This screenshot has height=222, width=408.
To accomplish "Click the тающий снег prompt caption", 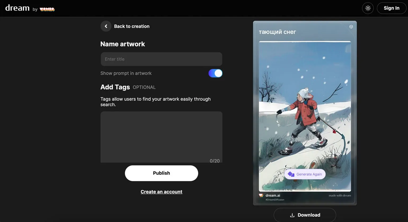I will click(277, 32).
